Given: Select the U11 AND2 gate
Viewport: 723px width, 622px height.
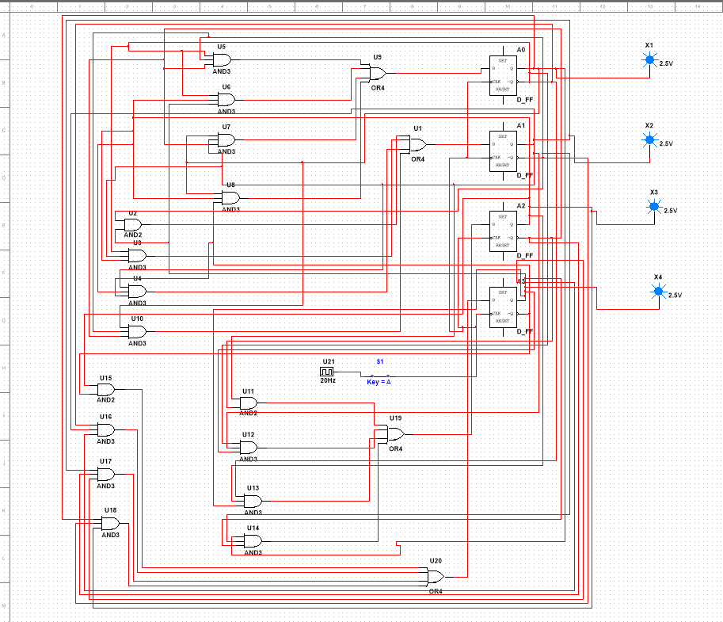Looking at the screenshot, I should (249, 403).
